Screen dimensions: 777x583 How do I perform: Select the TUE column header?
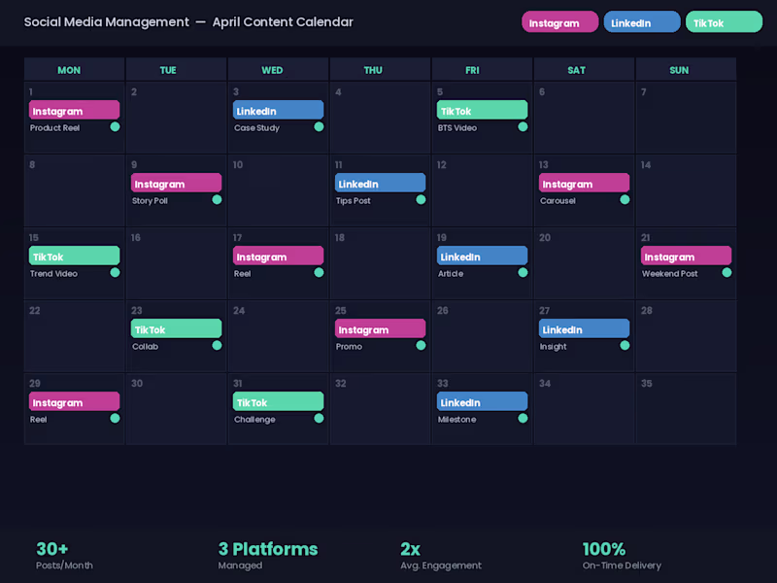coord(177,69)
